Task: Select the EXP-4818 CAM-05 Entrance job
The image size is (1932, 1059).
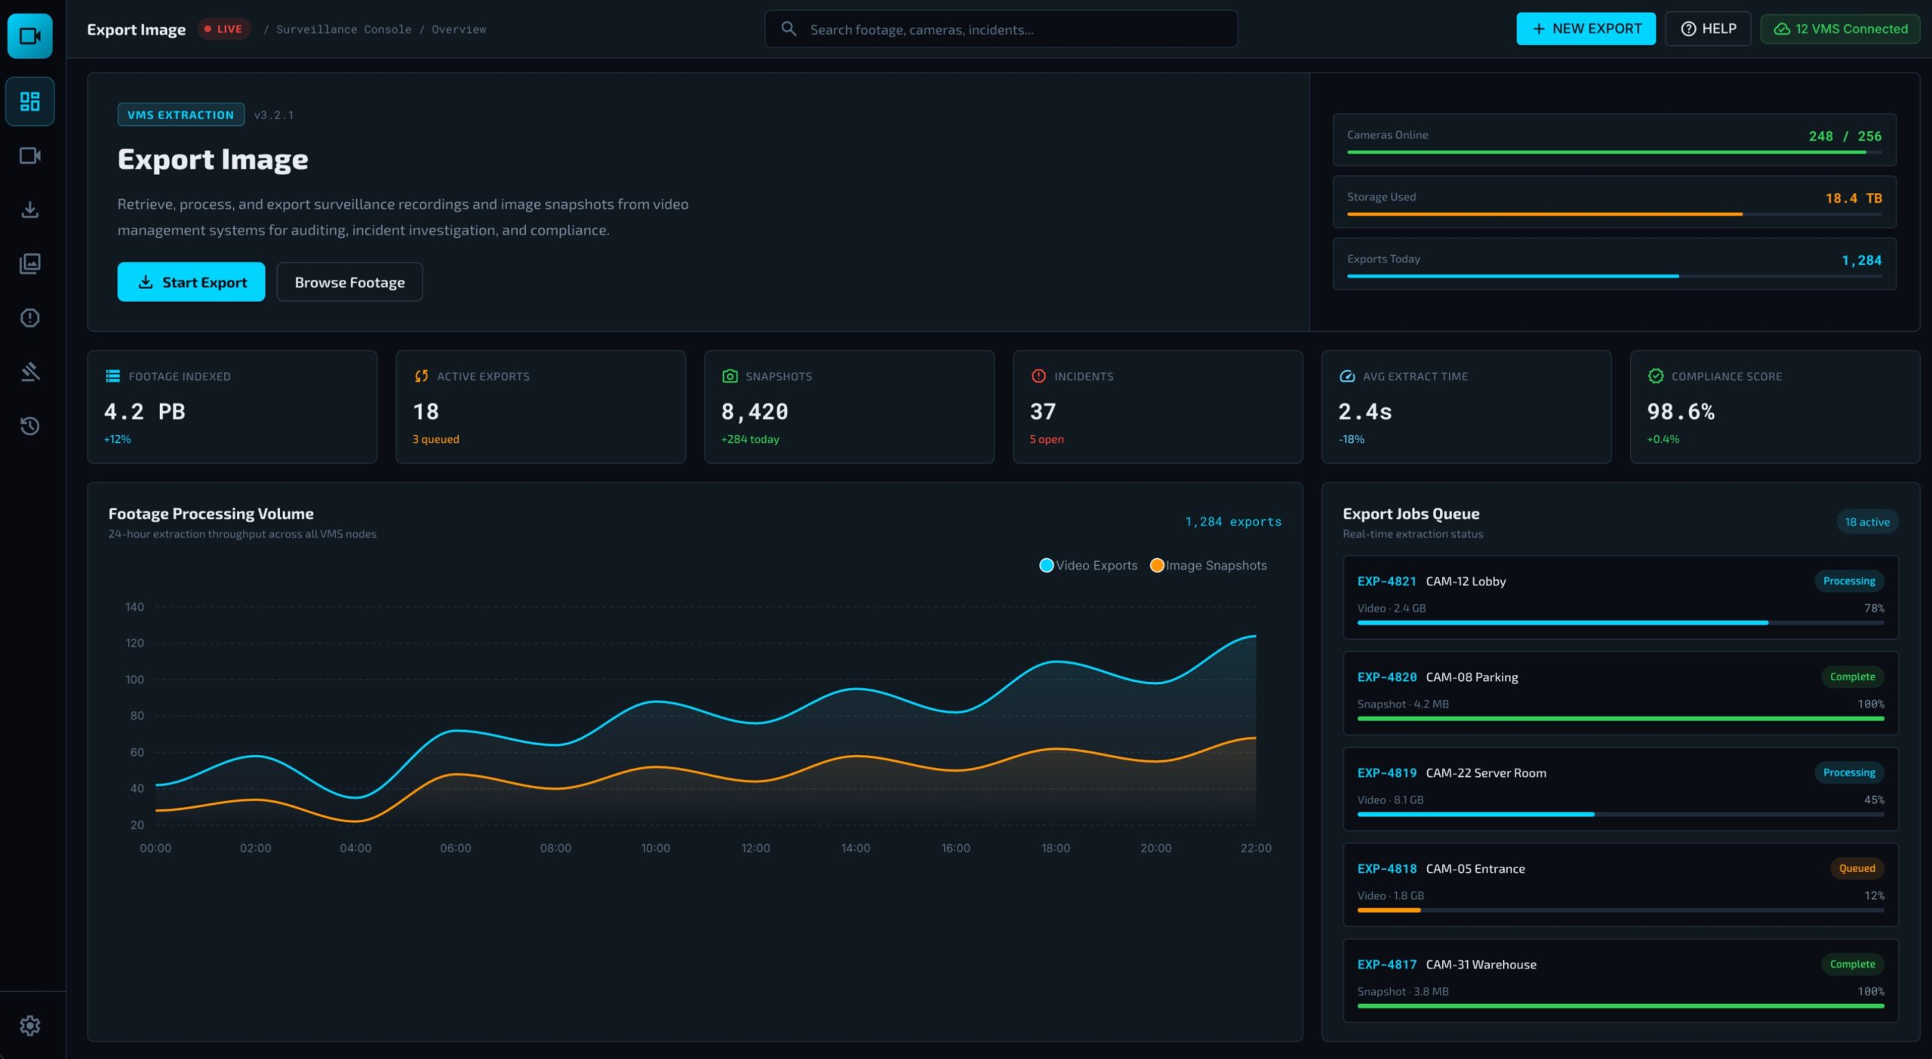Action: pyautogui.click(x=1620, y=885)
